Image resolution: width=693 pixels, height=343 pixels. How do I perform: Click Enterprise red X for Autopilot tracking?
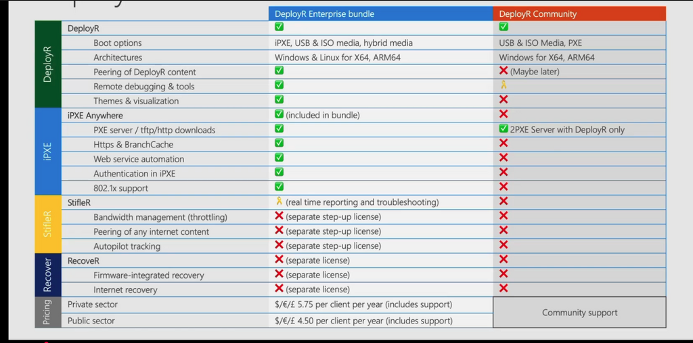(279, 245)
